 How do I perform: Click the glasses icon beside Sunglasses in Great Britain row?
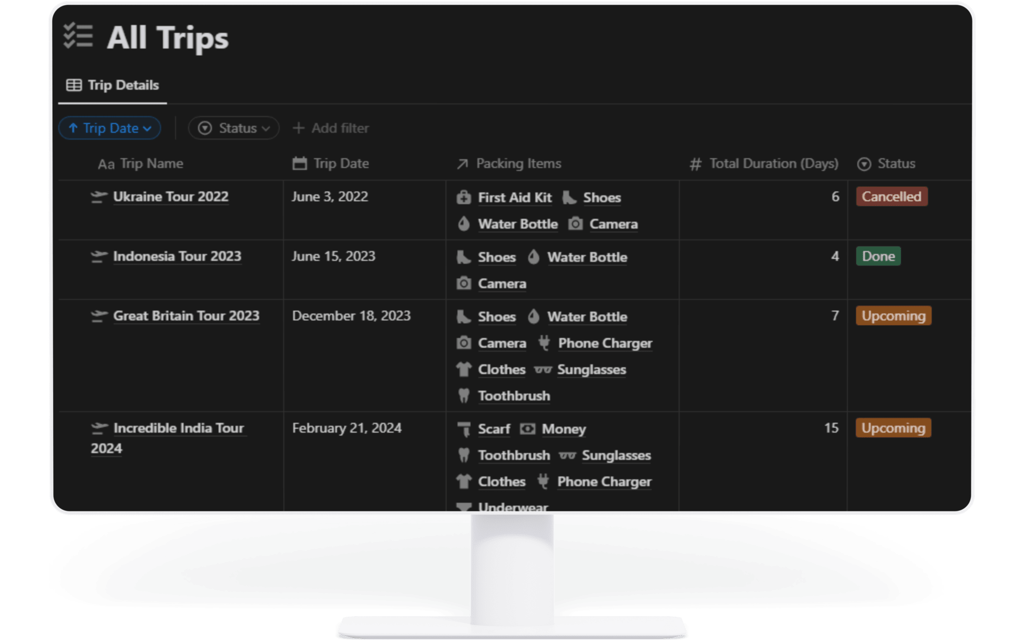tap(543, 370)
